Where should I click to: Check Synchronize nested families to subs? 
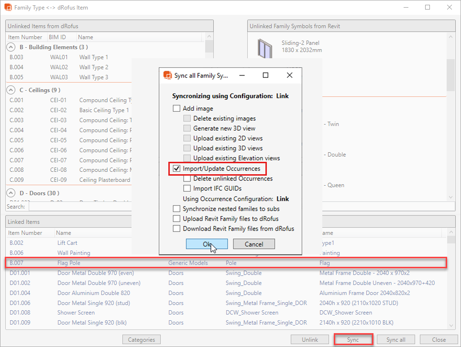click(x=177, y=209)
